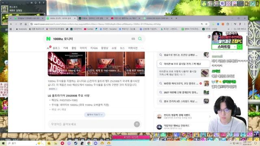Image resolution: width=260 pixels, height=146 pixels.
Task: Bookmark this page with the star icon
Action: pyautogui.click(x=206, y=24)
